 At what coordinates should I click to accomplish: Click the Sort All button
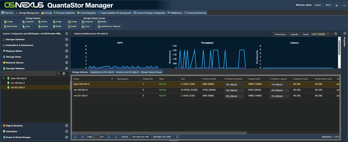point(125,137)
